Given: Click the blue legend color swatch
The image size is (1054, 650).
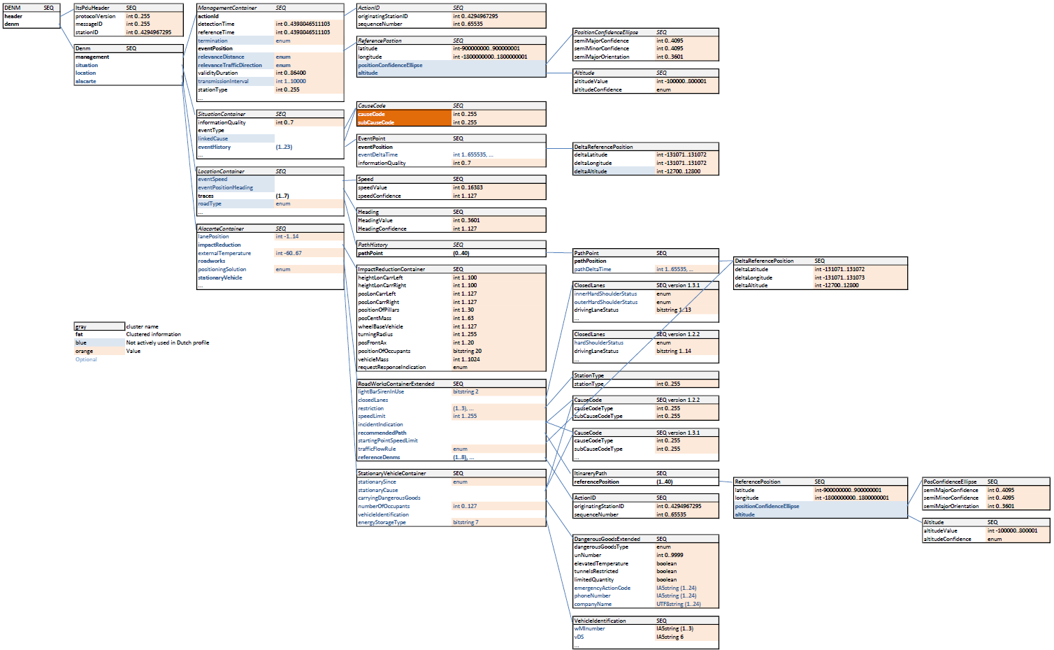Looking at the screenshot, I should pyautogui.click(x=99, y=343).
